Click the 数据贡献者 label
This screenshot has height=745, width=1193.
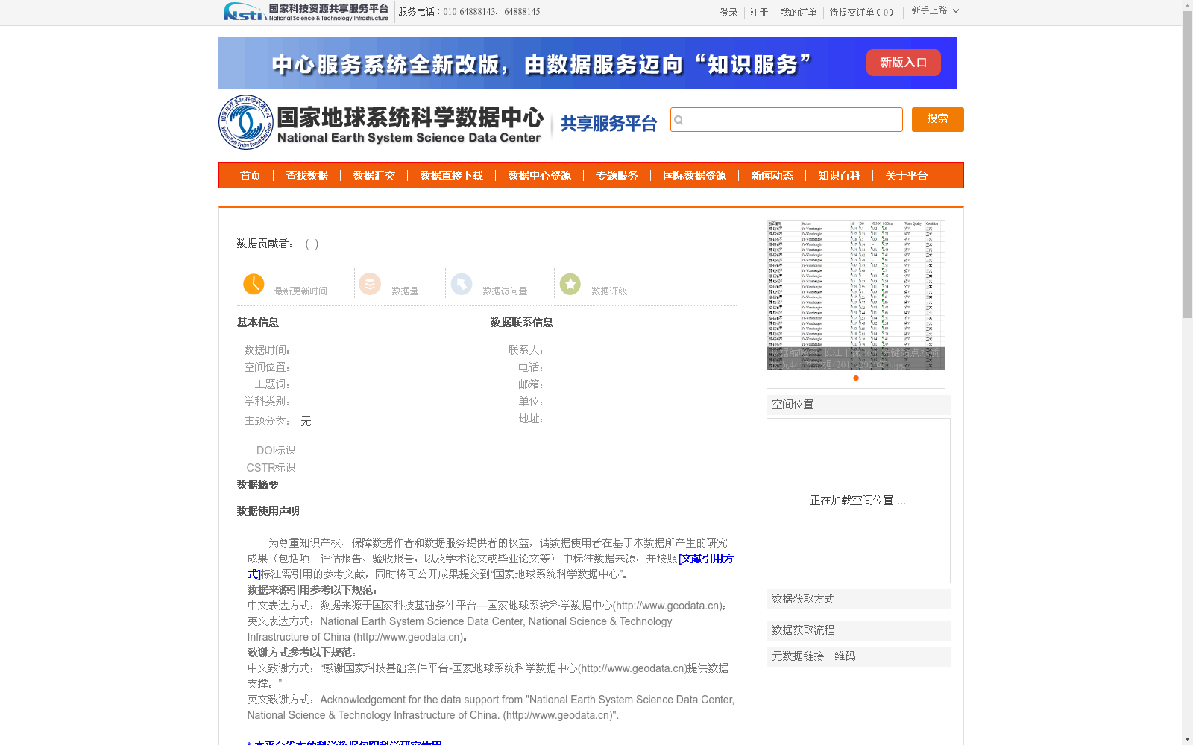click(265, 244)
